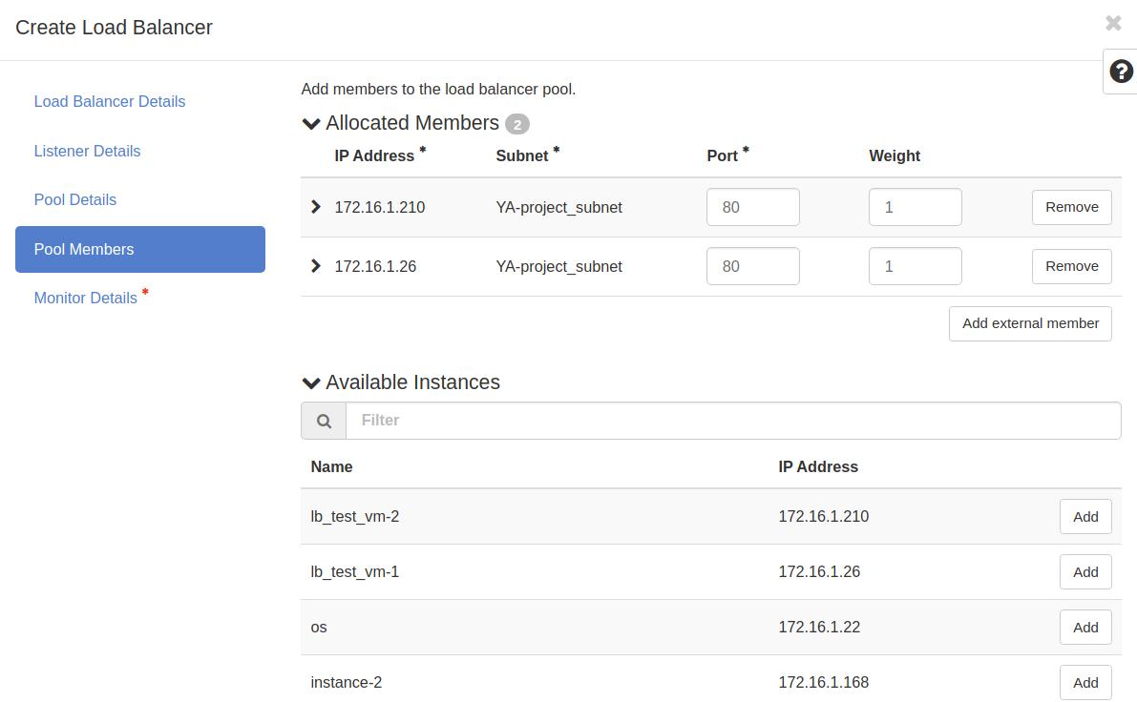Remove the 172.16.1.26 allocated member
The height and width of the screenshot is (702, 1137).
click(x=1071, y=266)
